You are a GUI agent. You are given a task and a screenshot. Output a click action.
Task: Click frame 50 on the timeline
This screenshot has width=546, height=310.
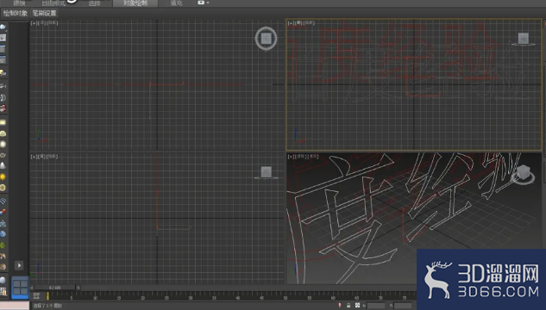coord(286,297)
